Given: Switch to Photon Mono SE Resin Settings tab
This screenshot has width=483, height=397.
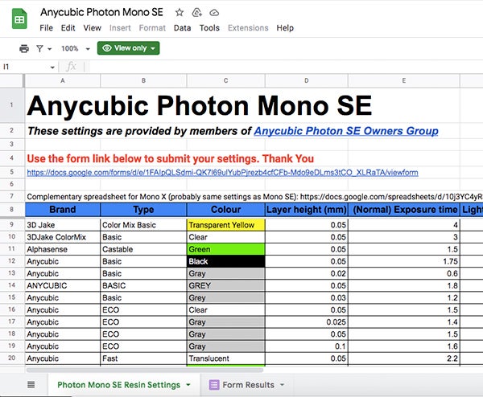Looking at the screenshot, I should tap(118, 385).
